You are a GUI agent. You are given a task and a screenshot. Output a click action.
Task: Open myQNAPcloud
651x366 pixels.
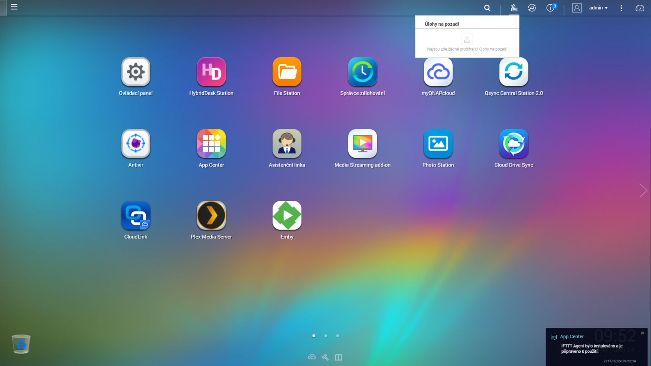click(x=438, y=72)
